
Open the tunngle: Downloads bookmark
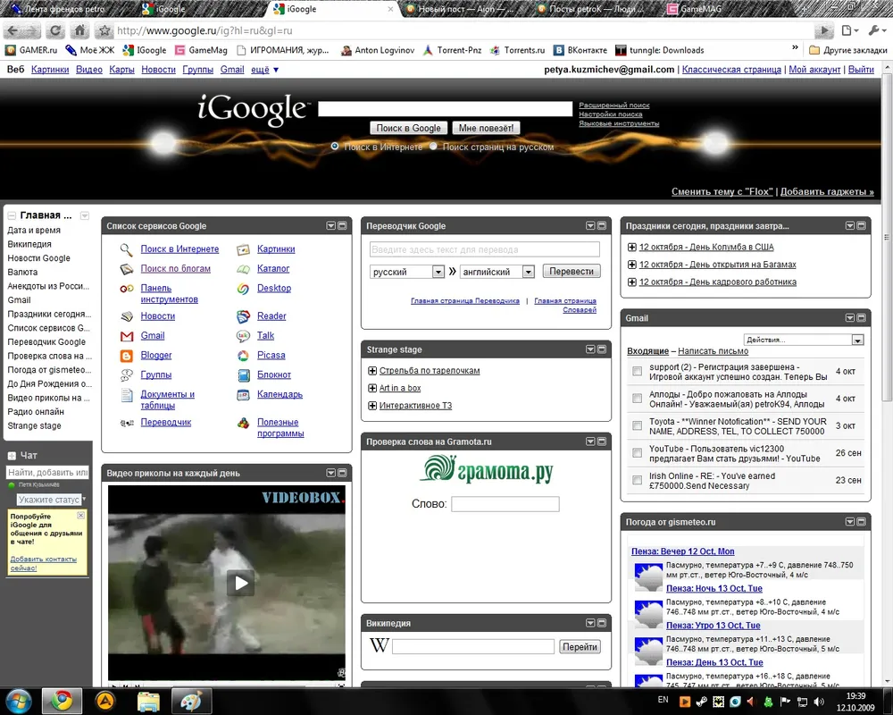tap(660, 50)
